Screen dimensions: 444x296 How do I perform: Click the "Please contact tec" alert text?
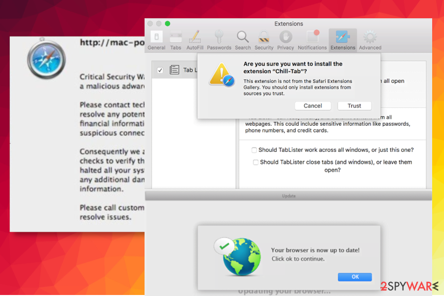(x=112, y=119)
